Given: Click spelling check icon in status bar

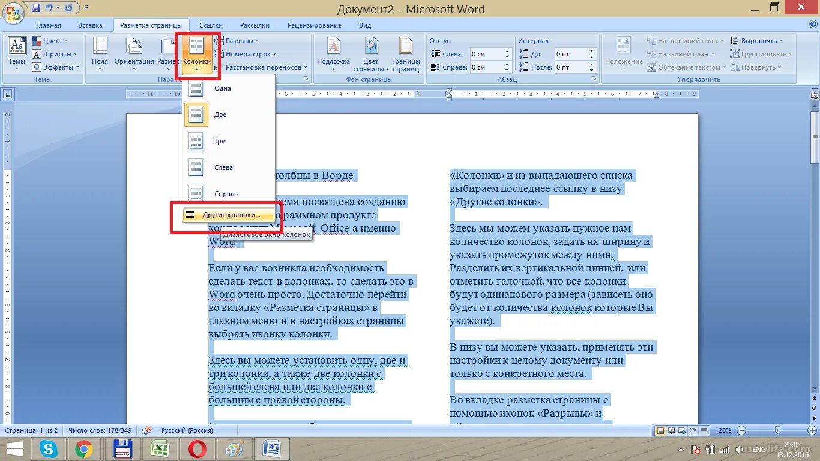Looking at the screenshot, I should 147,430.
